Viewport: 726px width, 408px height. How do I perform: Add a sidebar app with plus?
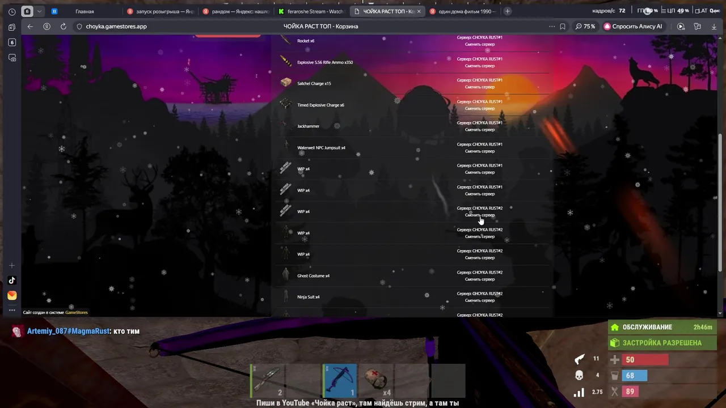click(12, 265)
